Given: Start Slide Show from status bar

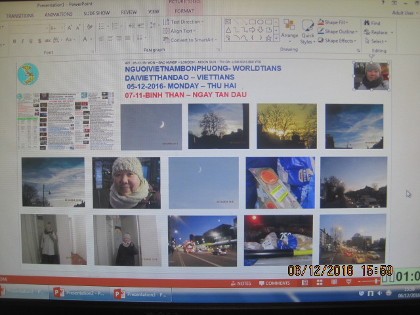Looking at the screenshot, I should [348, 282].
